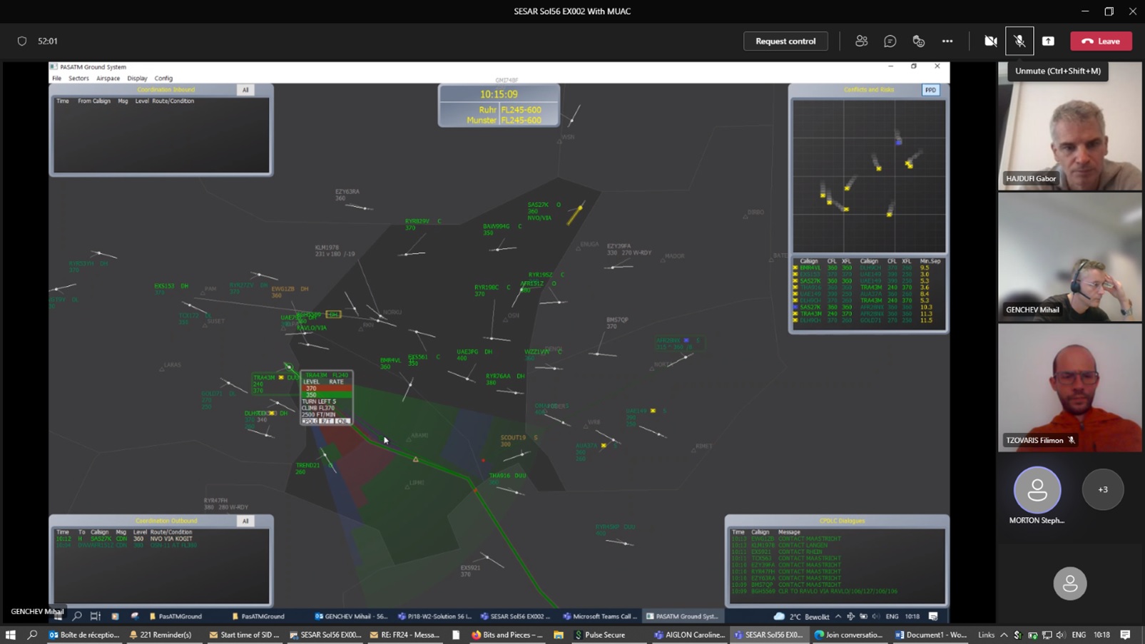The width and height of the screenshot is (1145, 644).
Task: Select SAS27K row in Coordination Outbound list
Action: (x=161, y=538)
